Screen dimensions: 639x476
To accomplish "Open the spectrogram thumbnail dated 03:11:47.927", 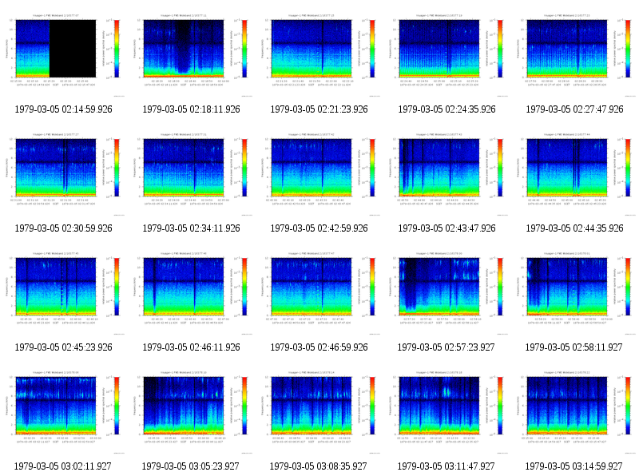I will click(447, 412).
